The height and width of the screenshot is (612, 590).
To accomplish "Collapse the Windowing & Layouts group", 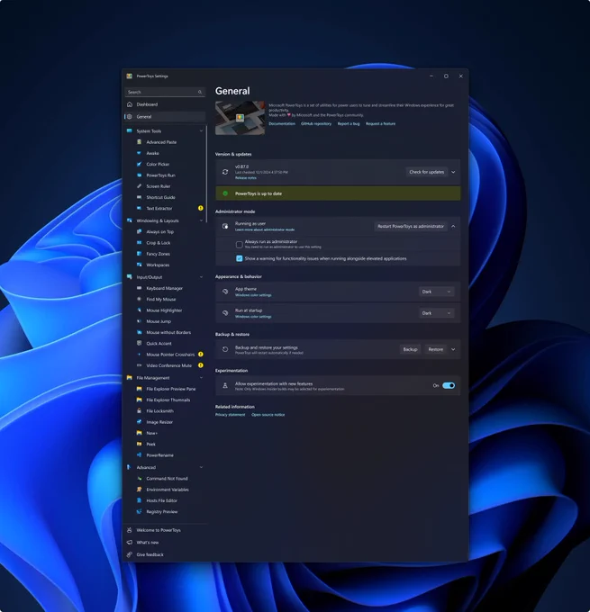I will pos(201,220).
